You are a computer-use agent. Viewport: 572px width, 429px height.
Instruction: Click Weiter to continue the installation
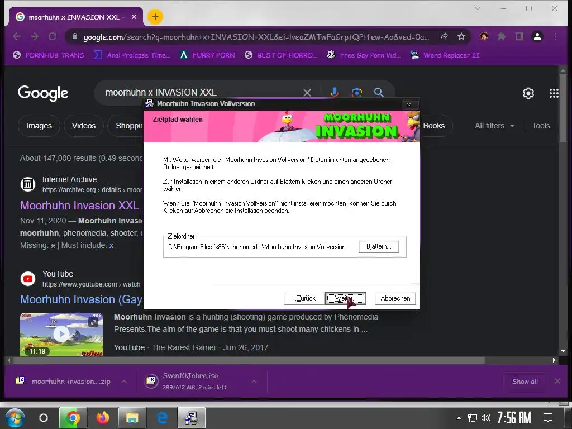pyautogui.click(x=345, y=298)
